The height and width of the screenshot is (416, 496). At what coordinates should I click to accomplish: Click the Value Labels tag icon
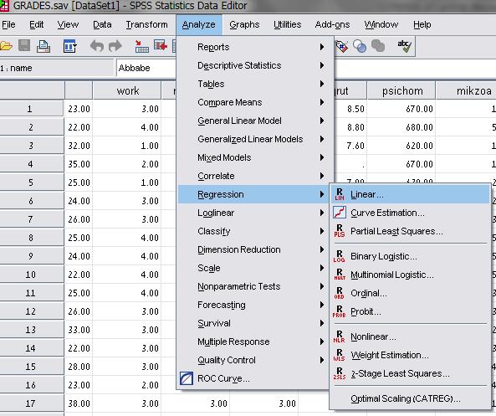341,46
